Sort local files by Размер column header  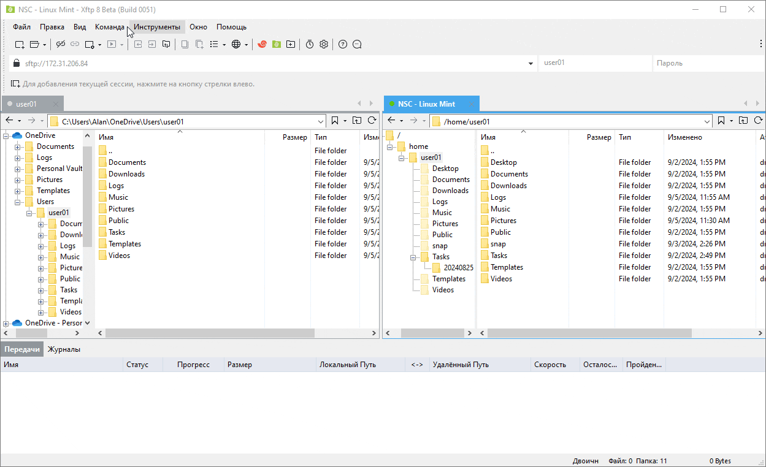coord(288,137)
